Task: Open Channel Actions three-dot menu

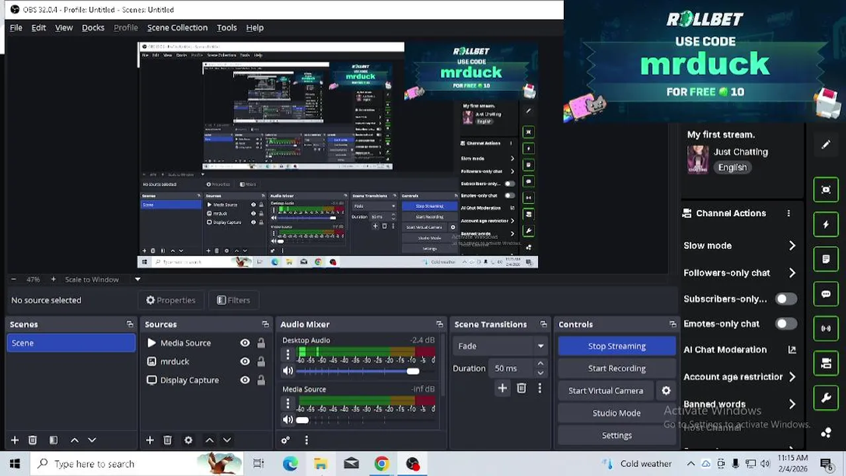Action: [x=788, y=214]
